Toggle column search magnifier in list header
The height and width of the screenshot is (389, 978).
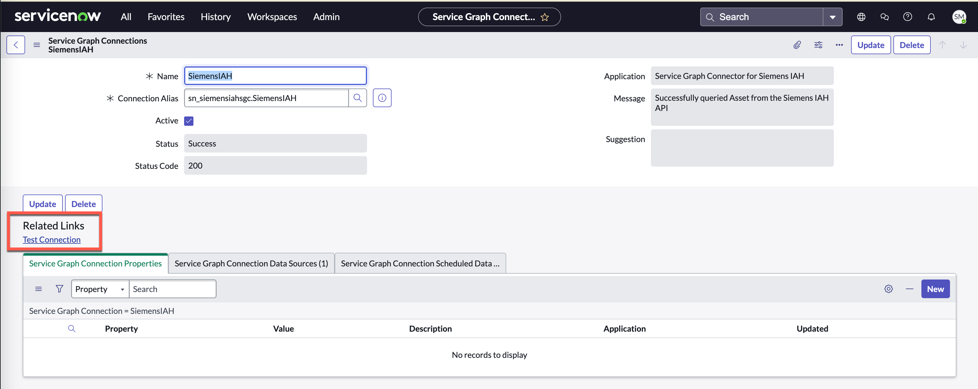[x=72, y=329]
